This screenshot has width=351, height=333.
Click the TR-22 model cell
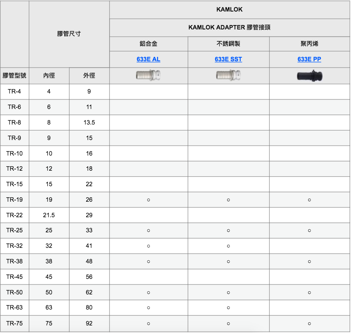(x=14, y=215)
